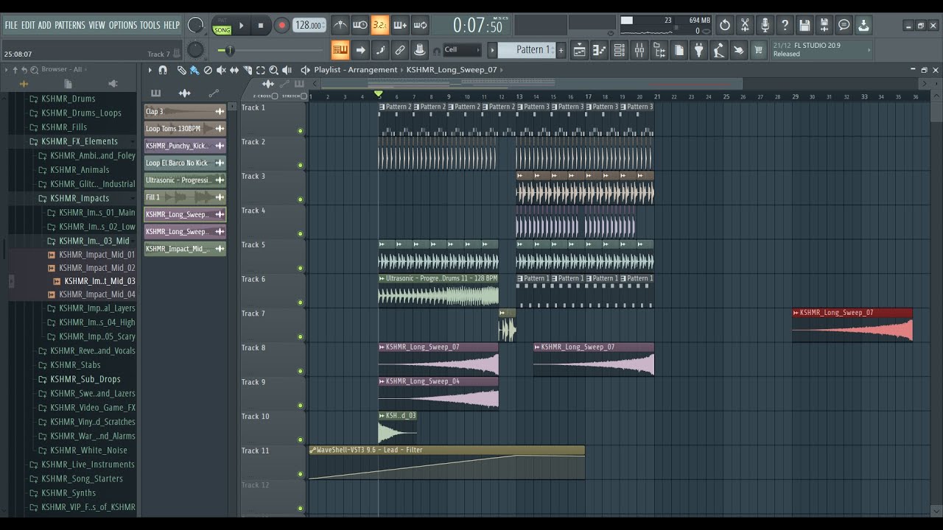Viewport: 943px width, 530px height.
Task: Select the Playback speaker tool in playlist
Action: click(287, 70)
